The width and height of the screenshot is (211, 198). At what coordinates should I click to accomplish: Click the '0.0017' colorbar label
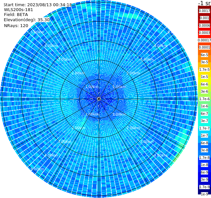click(x=204, y=11)
